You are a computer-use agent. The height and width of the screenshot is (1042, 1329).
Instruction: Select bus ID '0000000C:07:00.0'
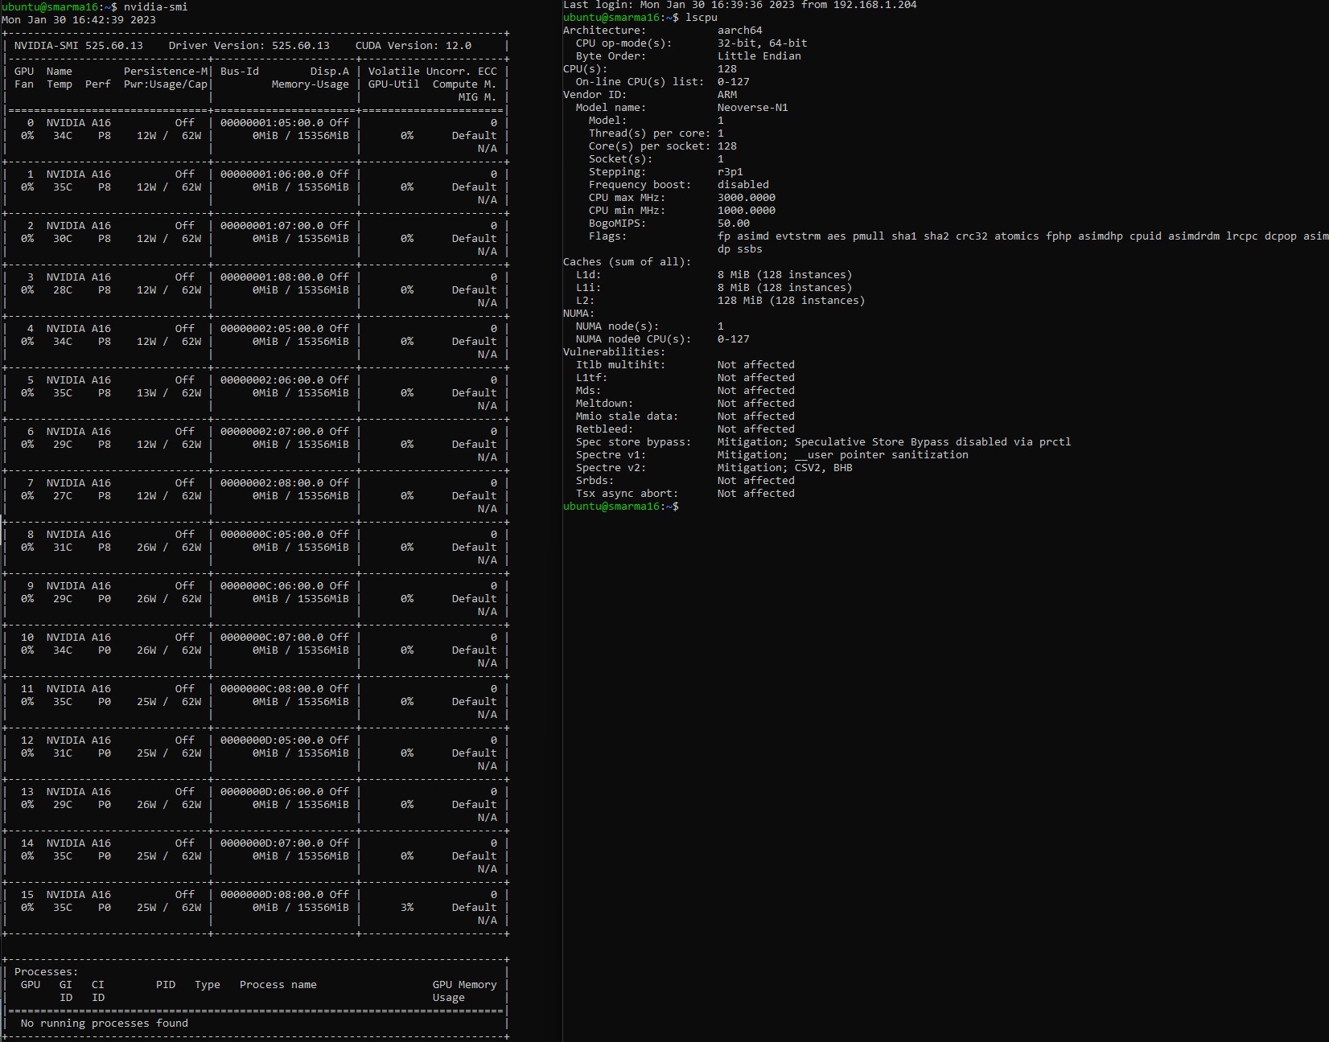click(x=272, y=637)
